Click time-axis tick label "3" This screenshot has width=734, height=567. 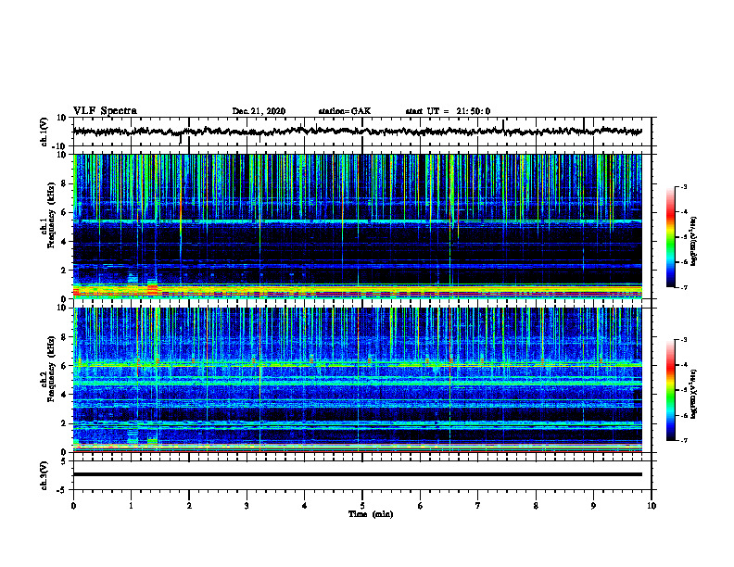(247, 506)
